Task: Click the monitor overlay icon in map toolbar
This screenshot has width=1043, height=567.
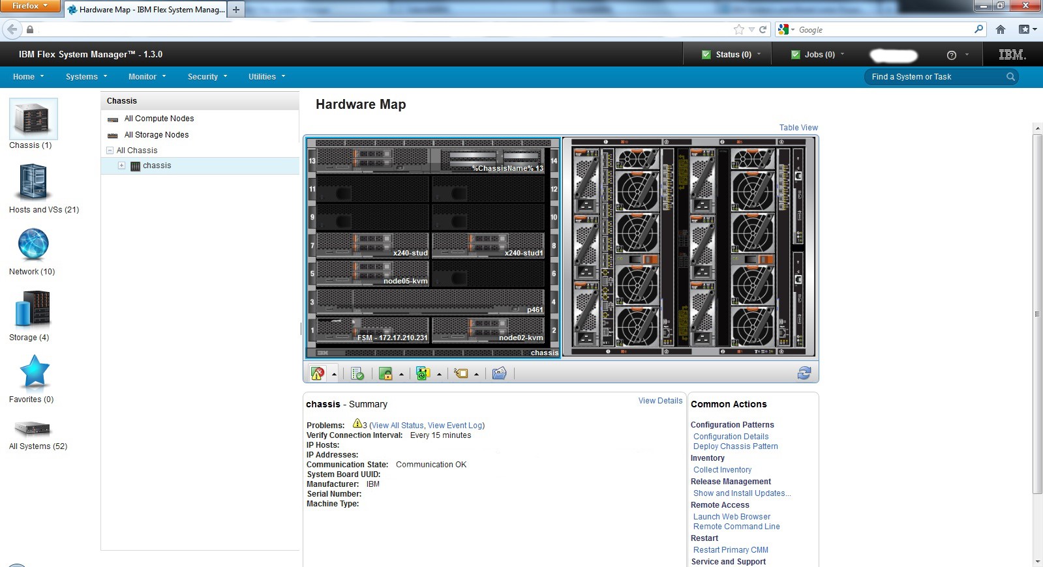Action: click(x=423, y=373)
